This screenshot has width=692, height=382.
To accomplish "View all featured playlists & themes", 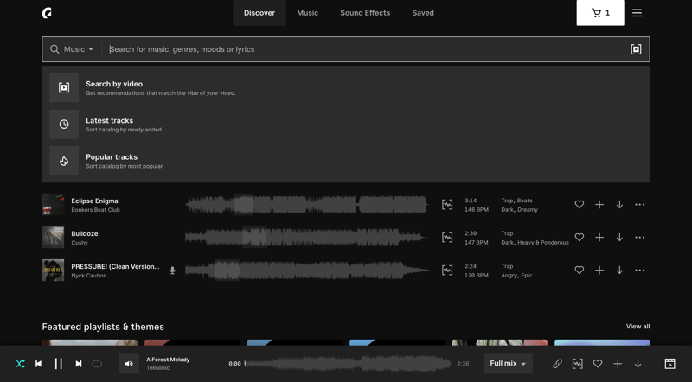I will coord(638,327).
